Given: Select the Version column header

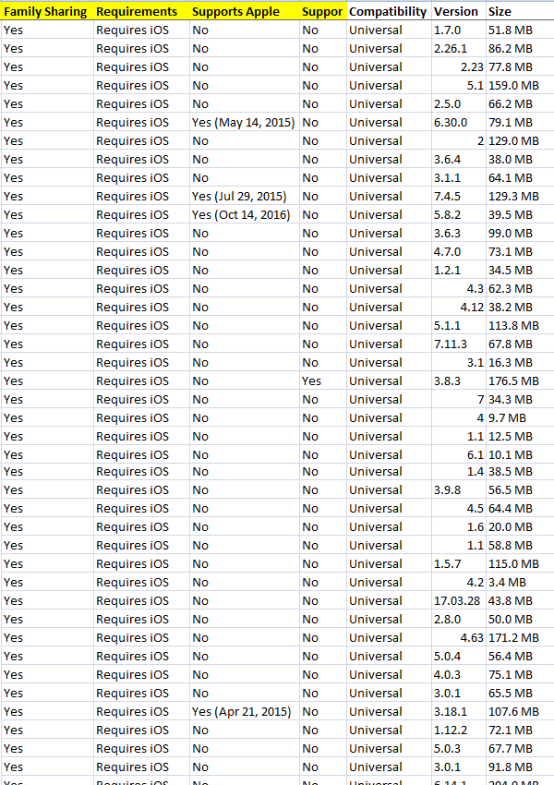Looking at the screenshot, I should (458, 11).
